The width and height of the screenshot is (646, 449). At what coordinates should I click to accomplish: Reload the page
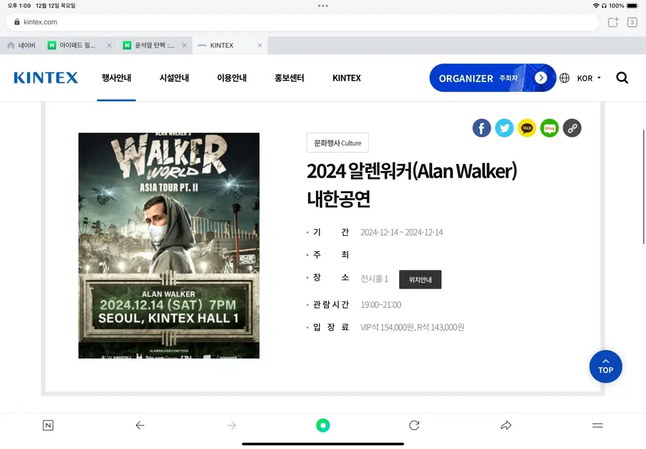point(414,425)
